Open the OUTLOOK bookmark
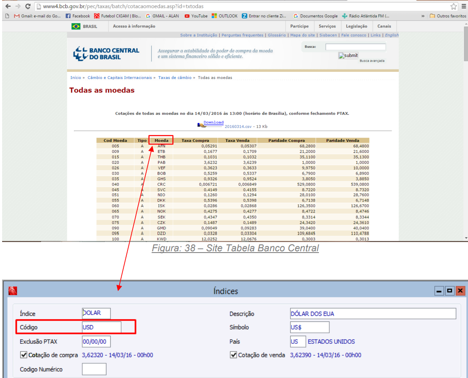Viewport: 468px width, 378px height. [x=224, y=16]
